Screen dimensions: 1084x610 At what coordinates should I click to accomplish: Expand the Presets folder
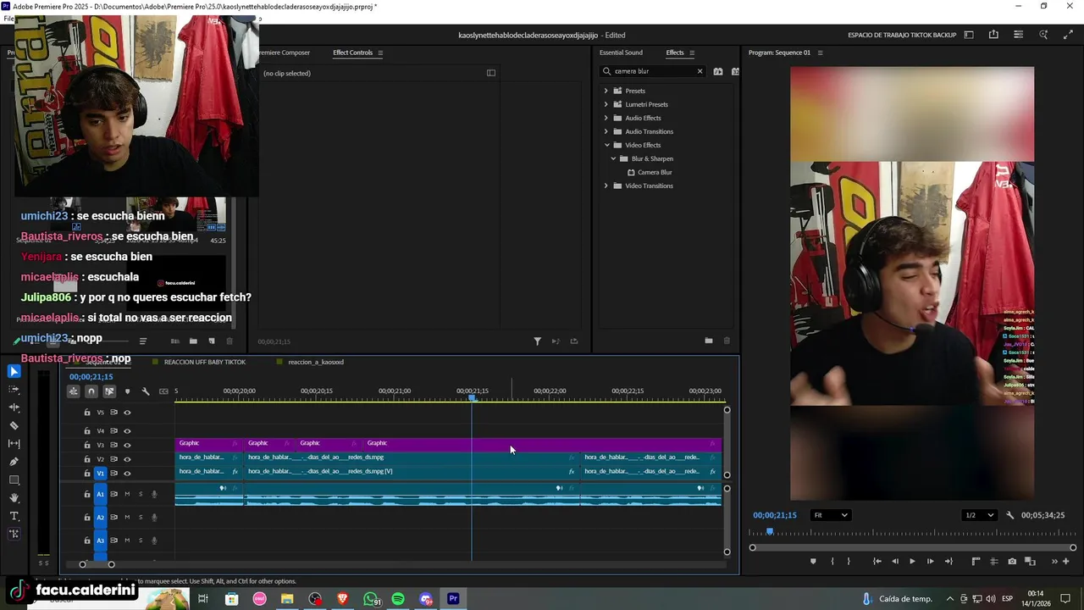click(x=606, y=91)
